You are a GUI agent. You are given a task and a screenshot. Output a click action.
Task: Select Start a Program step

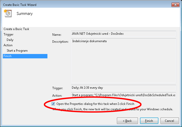[17, 51]
